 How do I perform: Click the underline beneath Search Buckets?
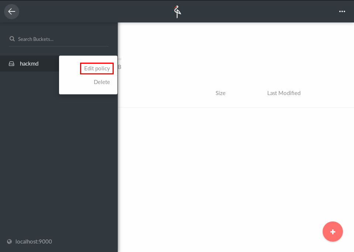[x=58, y=46]
